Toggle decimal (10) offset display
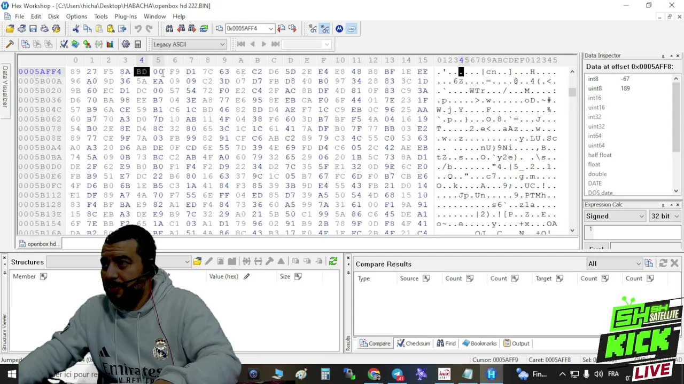This screenshot has width=684, height=384. tap(313, 29)
